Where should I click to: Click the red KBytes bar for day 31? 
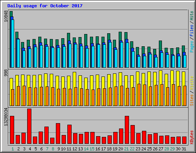(x=185, y=140)
